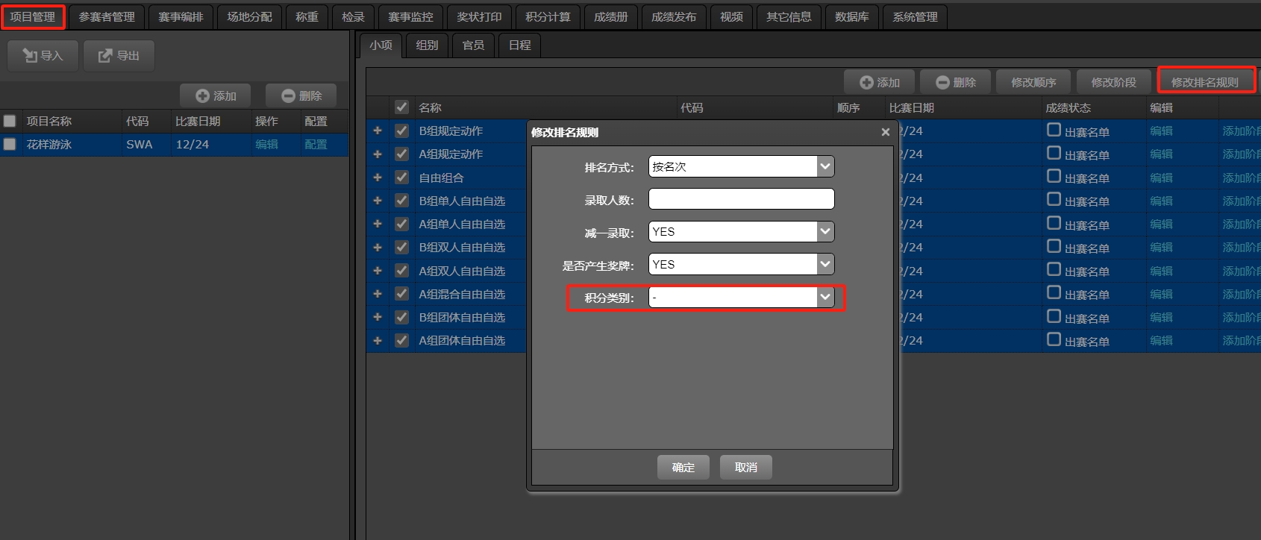Switch to the 组别 sub-tab
The width and height of the screenshot is (1261, 540).
click(427, 45)
